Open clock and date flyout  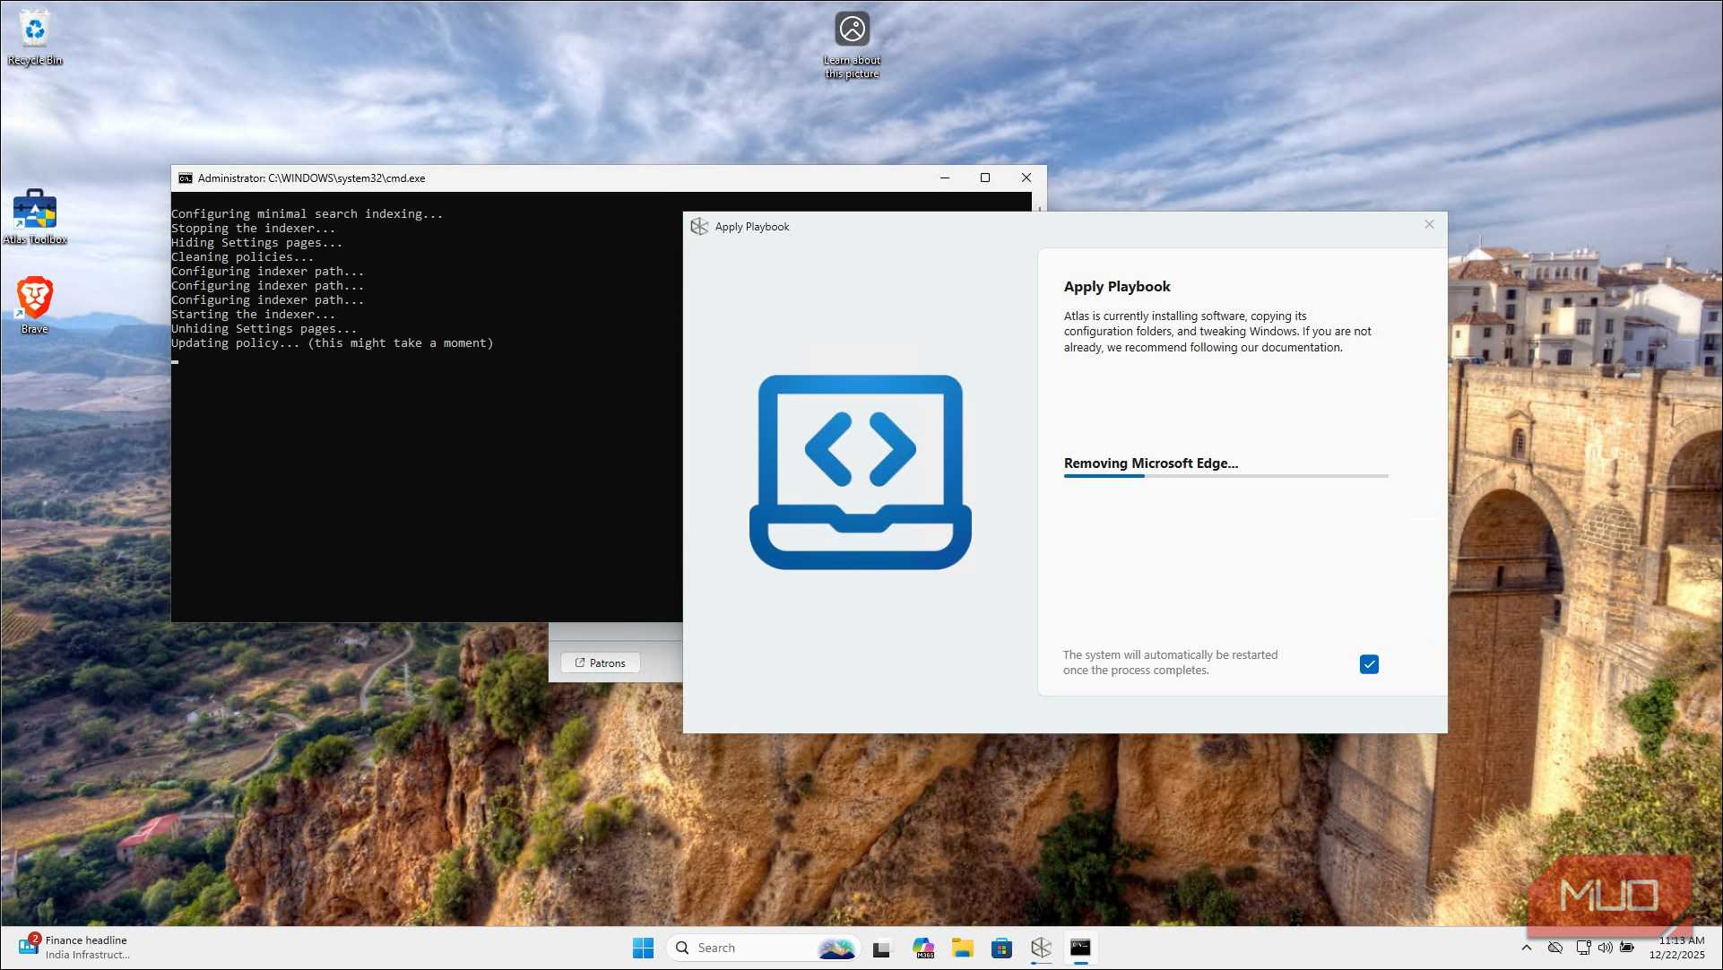[1676, 948]
